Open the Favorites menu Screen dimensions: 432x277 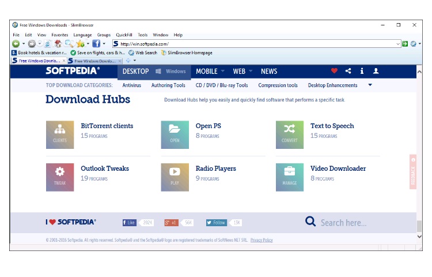pyautogui.click(x=60, y=35)
